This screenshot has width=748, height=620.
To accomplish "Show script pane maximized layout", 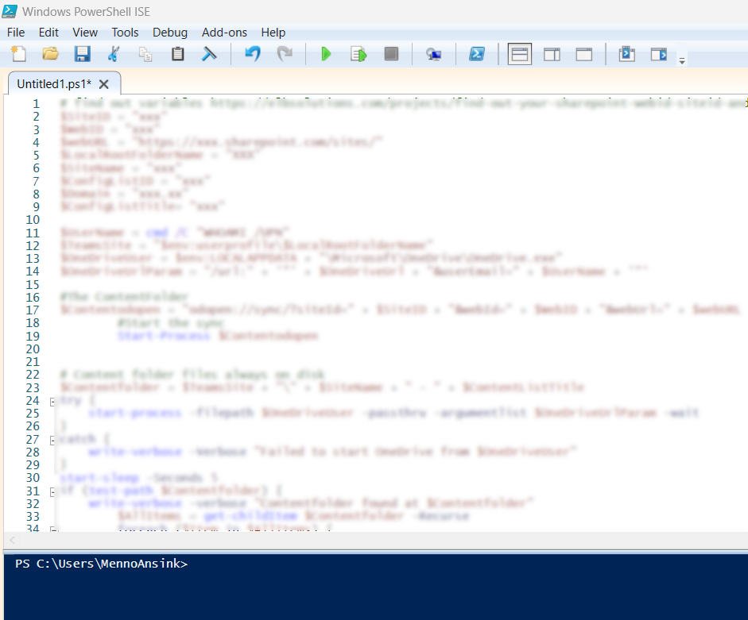I will click(584, 54).
